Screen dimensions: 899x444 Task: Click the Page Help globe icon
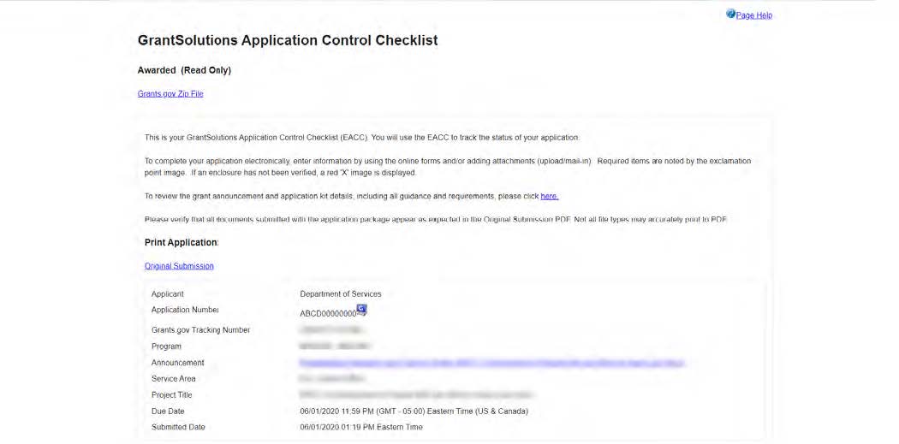click(730, 15)
